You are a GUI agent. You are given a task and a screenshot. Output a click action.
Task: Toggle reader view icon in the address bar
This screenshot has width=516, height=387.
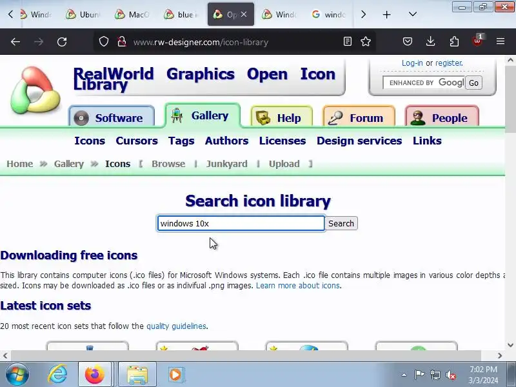[347, 41]
